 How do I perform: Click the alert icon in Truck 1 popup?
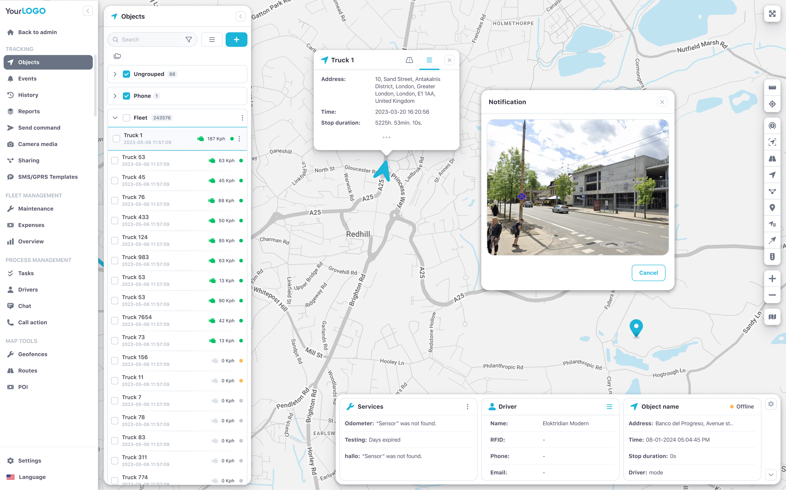tap(409, 60)
